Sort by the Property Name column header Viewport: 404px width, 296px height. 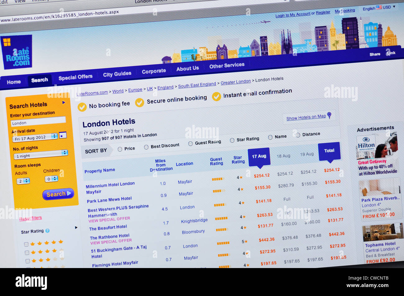[x=99, y=171]
